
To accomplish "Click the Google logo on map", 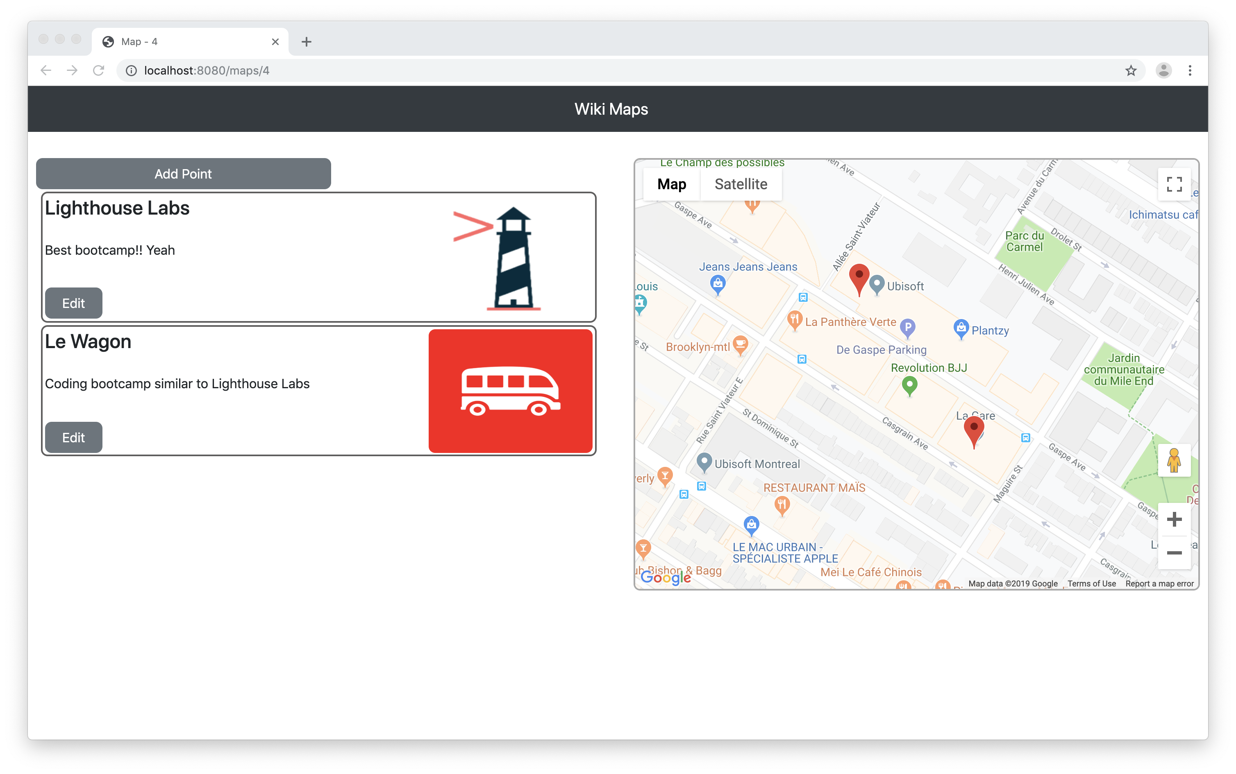I will tap(666, 577).
